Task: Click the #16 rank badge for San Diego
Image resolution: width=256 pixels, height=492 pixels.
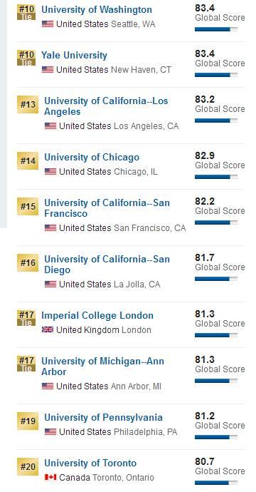Action: point(28,262)
